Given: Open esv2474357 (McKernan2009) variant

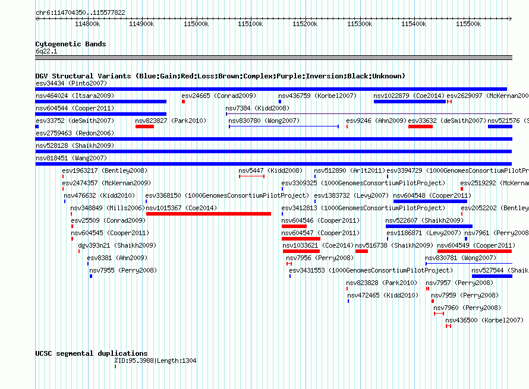Looking at the screenshot, I should pyautogui.click(x=106, y=183).
